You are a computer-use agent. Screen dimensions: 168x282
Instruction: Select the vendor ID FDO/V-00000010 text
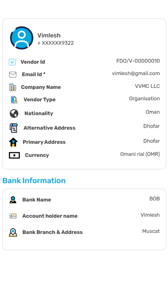click(x=138, y=61)
